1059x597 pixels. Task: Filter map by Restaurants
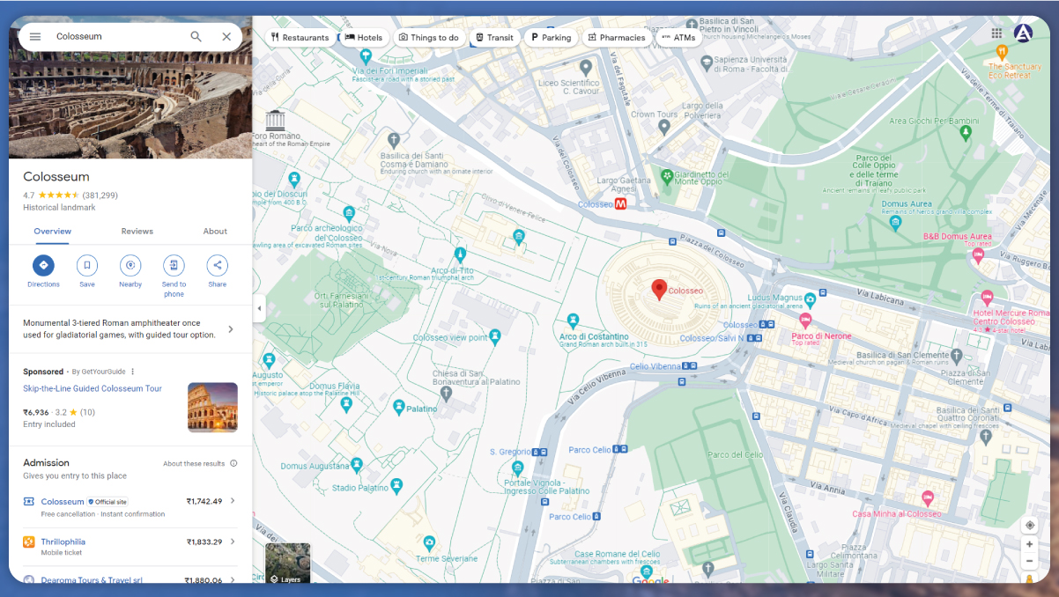coord(301,38)
